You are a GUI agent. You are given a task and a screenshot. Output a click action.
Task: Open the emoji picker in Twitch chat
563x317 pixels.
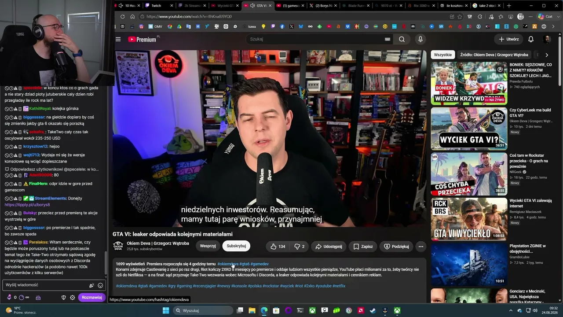tap(100, 285)
